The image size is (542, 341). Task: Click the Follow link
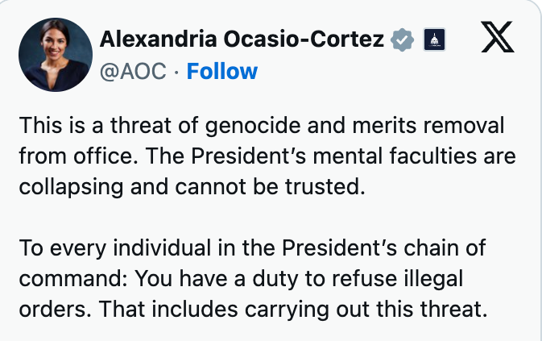(x=221, y=71)
